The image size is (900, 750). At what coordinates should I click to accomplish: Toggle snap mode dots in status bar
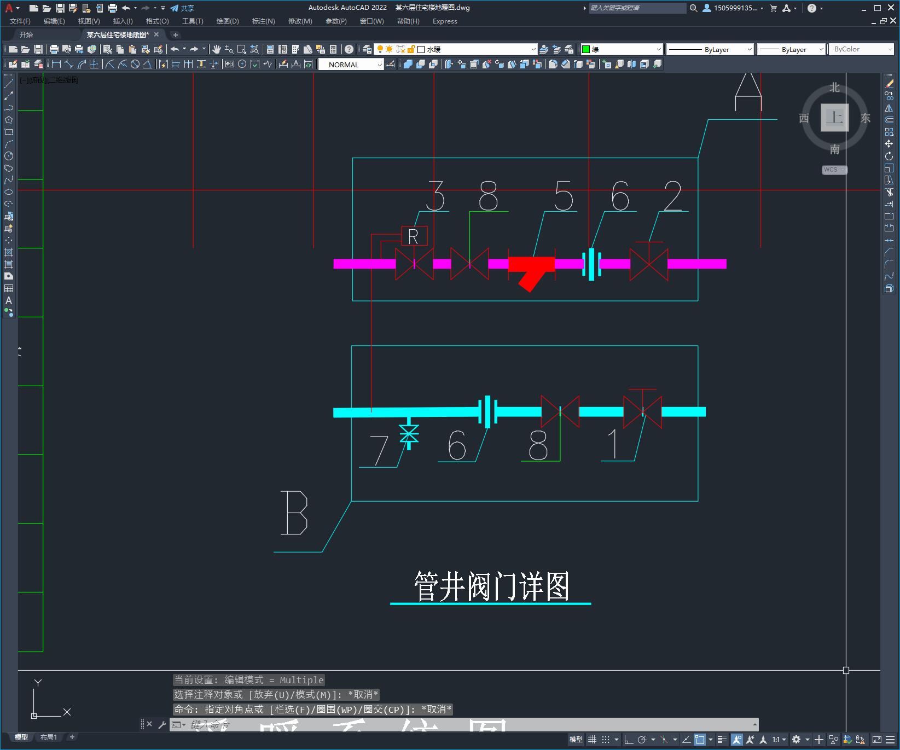click(606, 740)
